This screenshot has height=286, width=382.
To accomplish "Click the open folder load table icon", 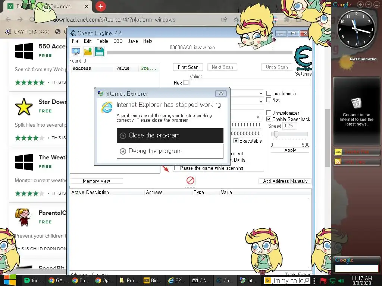I will click(x=88, y=51).
